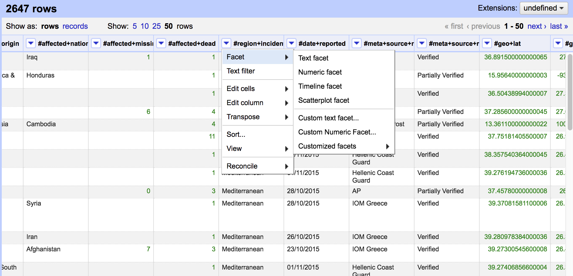
Task: Open the Extensions undefined dropdown
Action: tap(544, 8)
